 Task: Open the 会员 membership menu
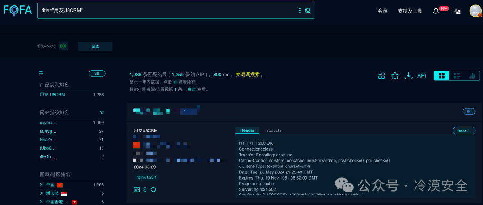pyautogui.click(x=382, y=11)
